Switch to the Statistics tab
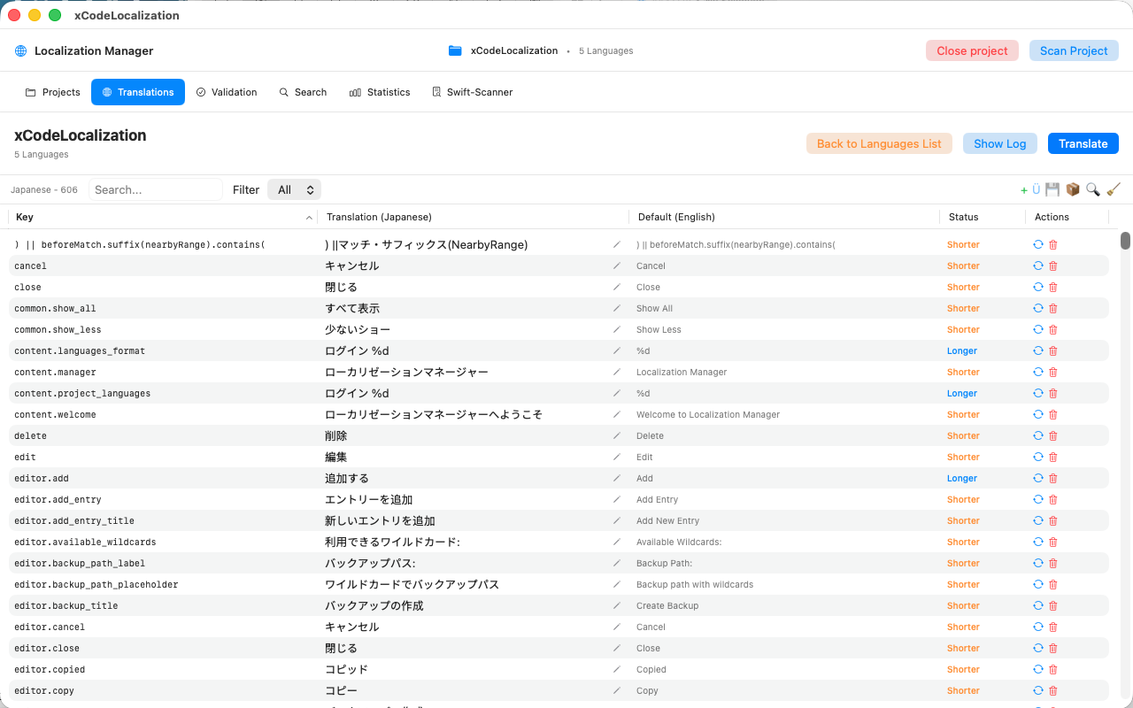The height and width of the screenshot is (708, 1133). [x=380, y=92]
